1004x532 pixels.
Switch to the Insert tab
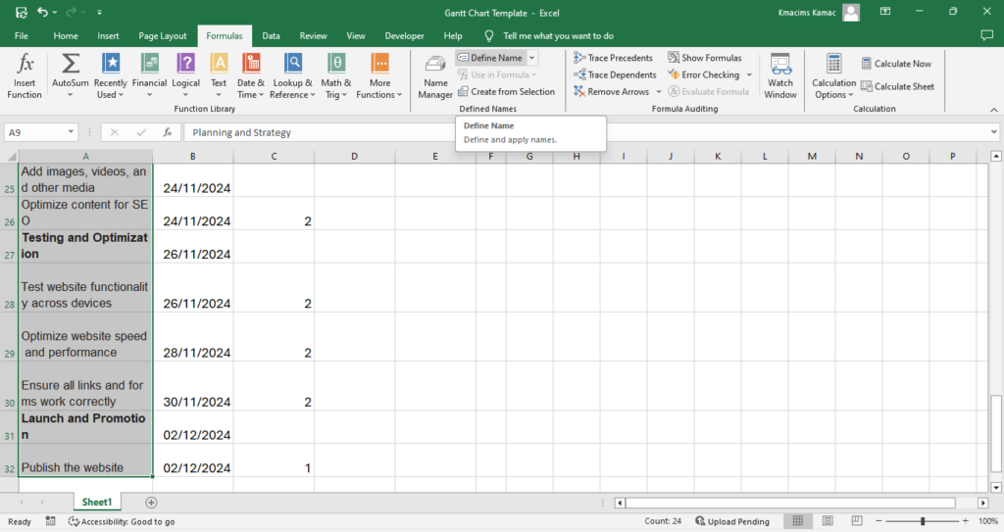(x=108, y=36)
